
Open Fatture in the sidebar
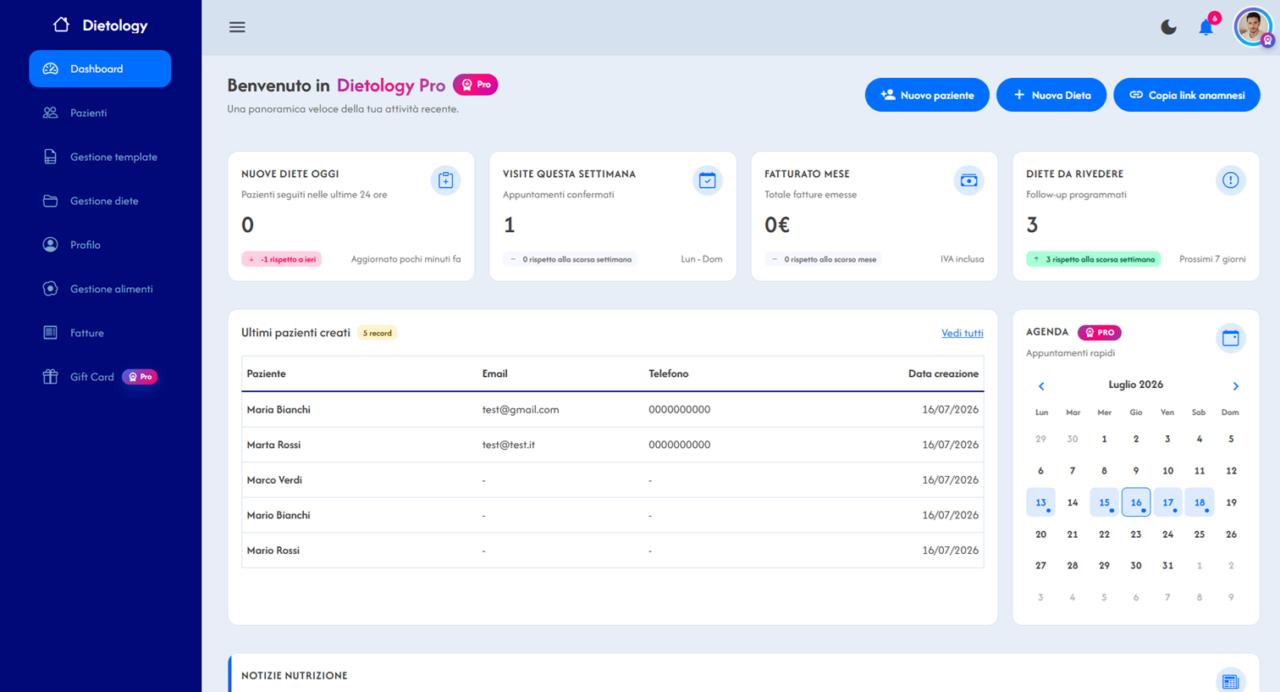click(100, 333)
